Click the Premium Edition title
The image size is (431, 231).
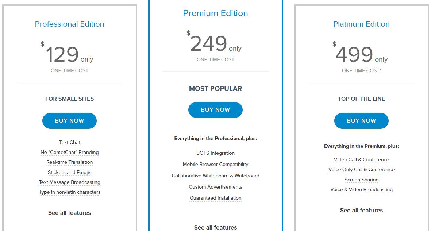pos(215,13)
